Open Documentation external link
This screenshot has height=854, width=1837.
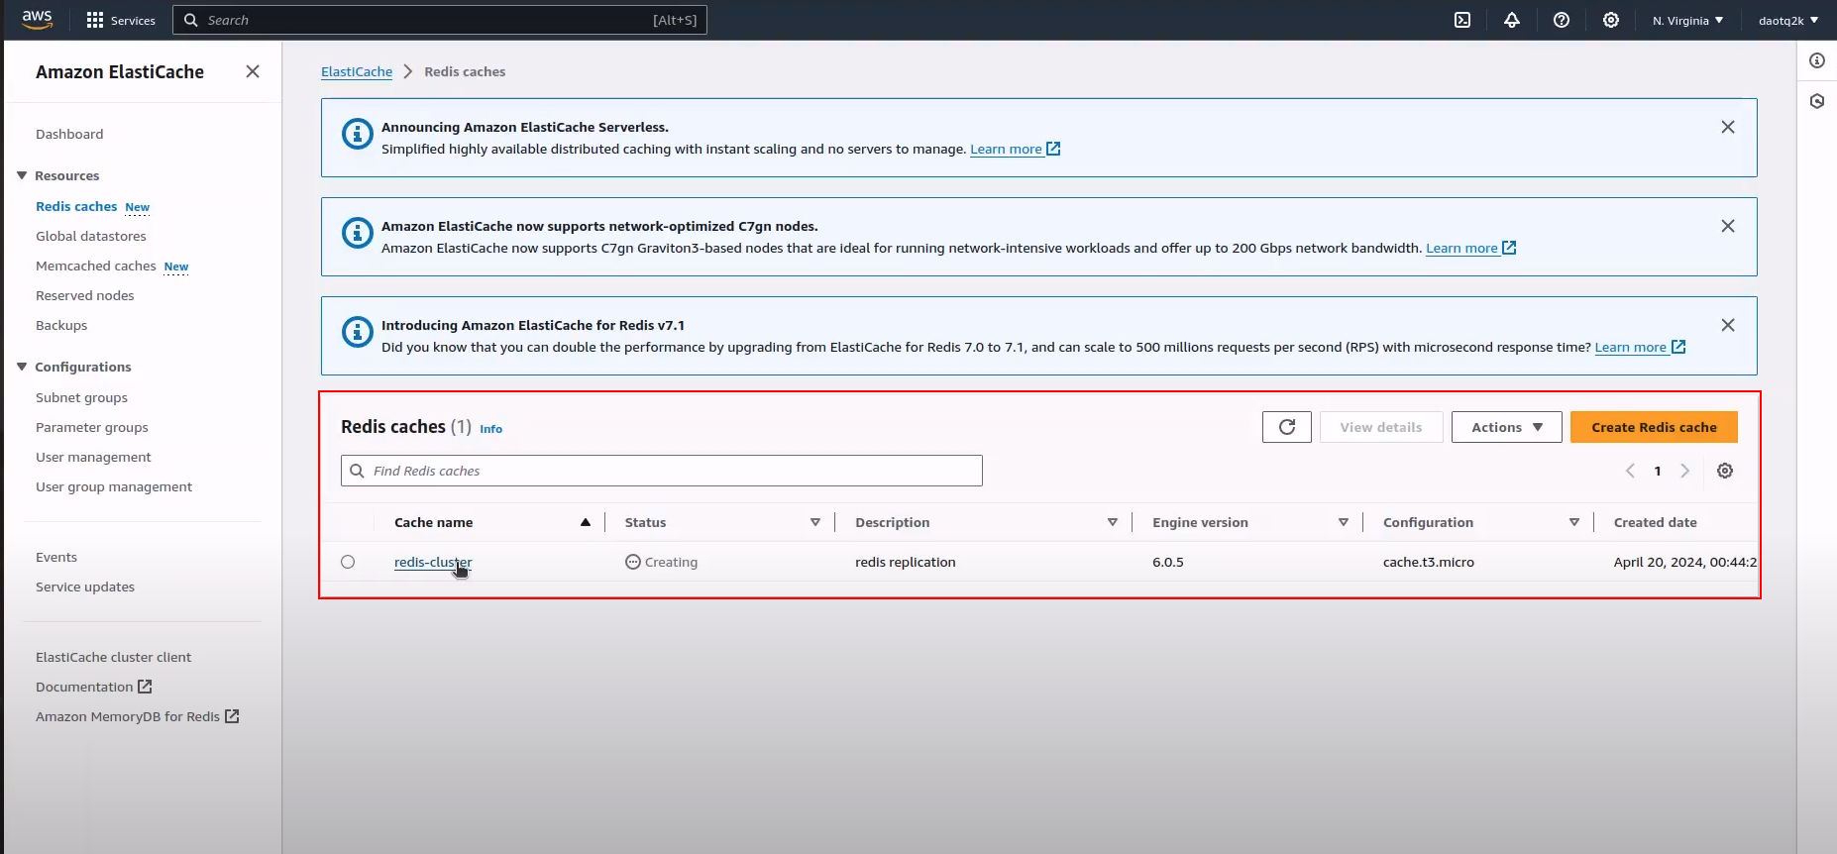click(94, 687)
